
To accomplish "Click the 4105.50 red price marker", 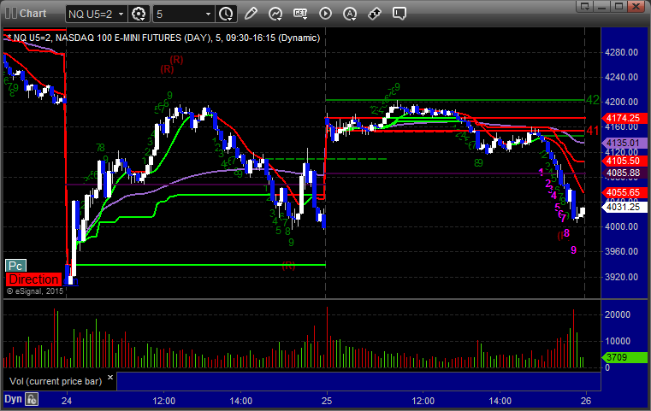I will [x=624, y=161].
